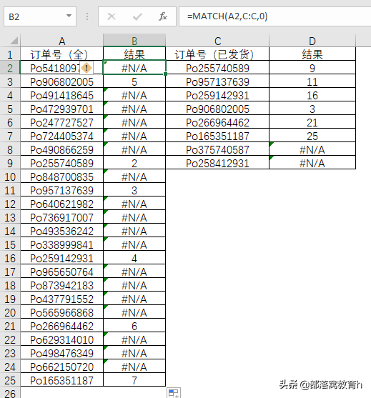Select cell Po906802005 in column A

click(61, 81)
